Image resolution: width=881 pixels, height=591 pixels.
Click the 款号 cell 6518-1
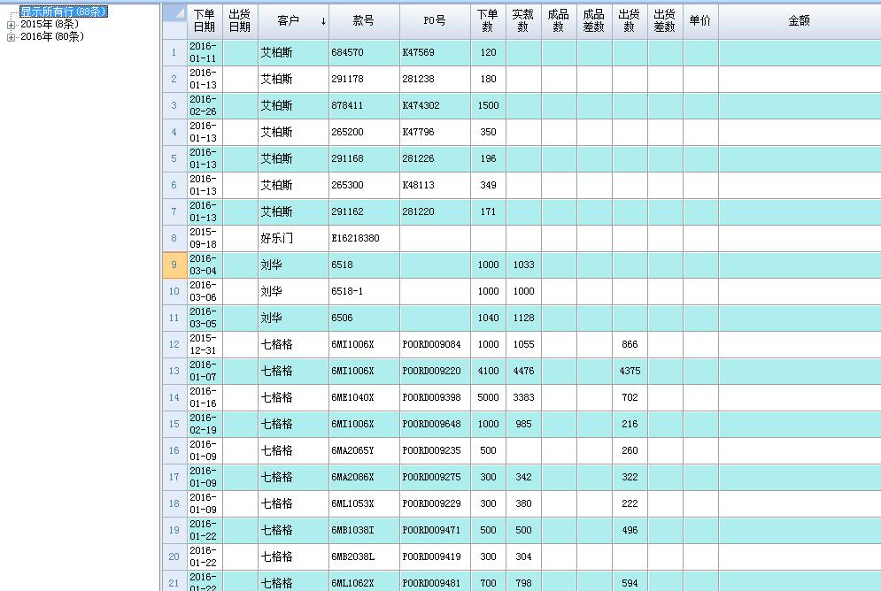click(x=364, y=291)
